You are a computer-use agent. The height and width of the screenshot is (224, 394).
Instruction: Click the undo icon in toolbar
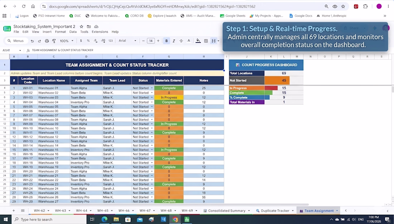point(32,41)
